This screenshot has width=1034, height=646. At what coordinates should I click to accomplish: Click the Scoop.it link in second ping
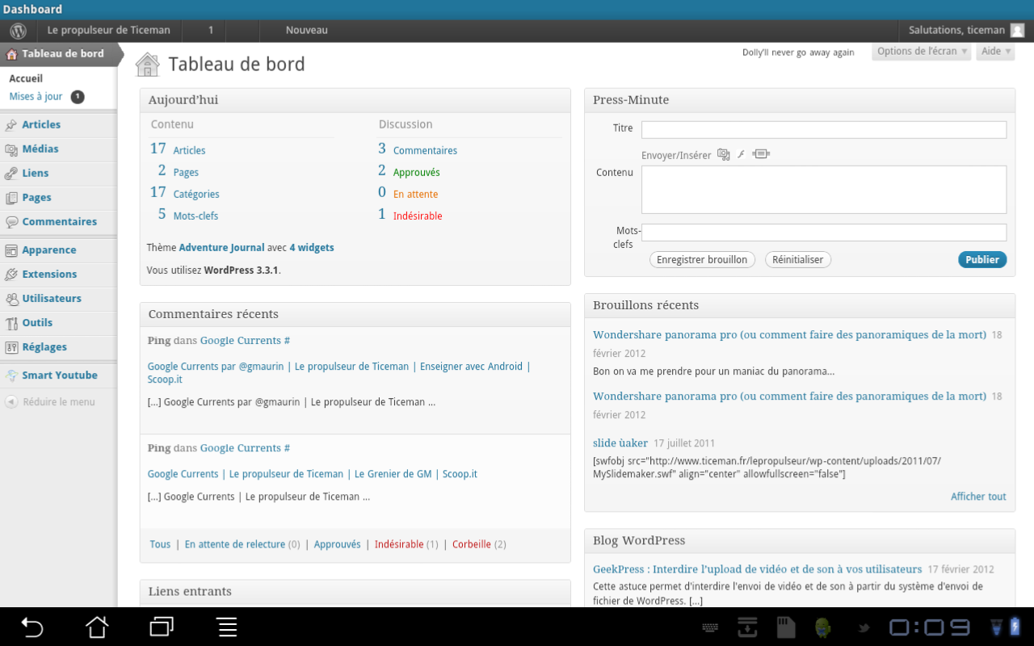point(460,474)
